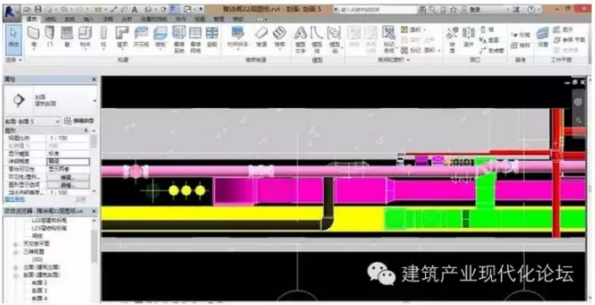
Task: Switch to the Systems (系统) ribbon tab
Action: pos(69,19)
